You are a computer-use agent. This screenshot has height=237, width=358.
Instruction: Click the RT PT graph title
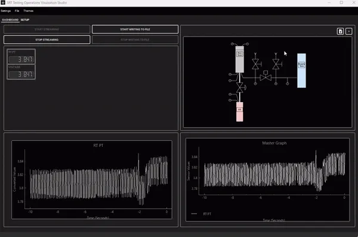click(98, 145)
